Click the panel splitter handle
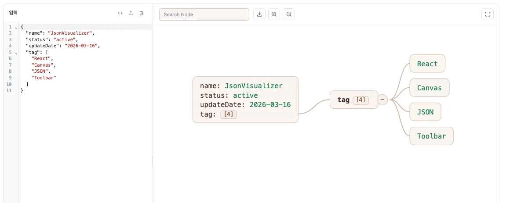Screen dimensions: 506x203 coord(153,161)
